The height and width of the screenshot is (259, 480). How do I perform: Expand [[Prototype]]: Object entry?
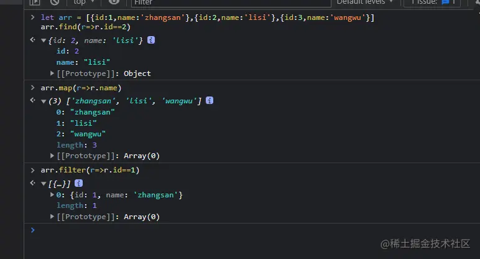pos(52,73)
